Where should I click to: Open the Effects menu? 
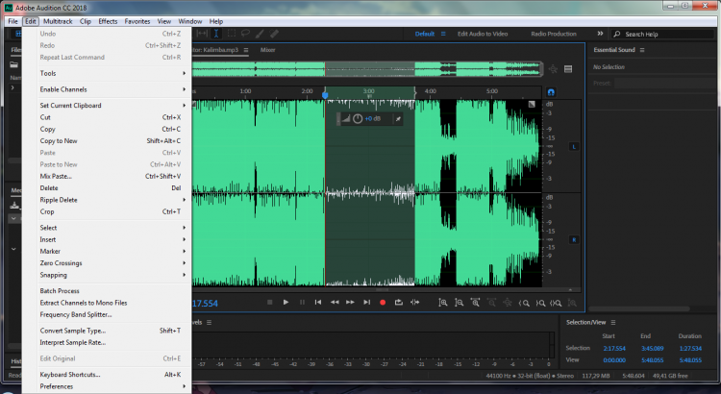[x=108, y=20]
